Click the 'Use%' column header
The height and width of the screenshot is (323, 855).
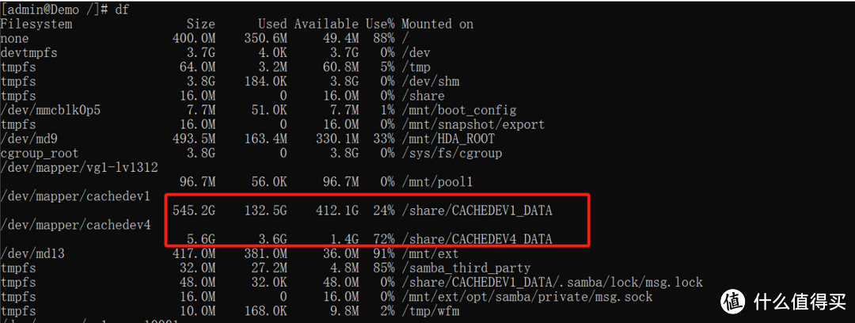coord(380,25)
